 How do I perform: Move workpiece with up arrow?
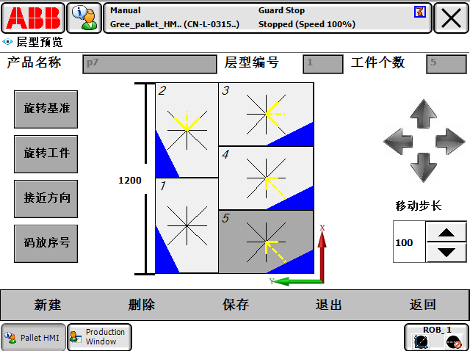pos(424,114)
